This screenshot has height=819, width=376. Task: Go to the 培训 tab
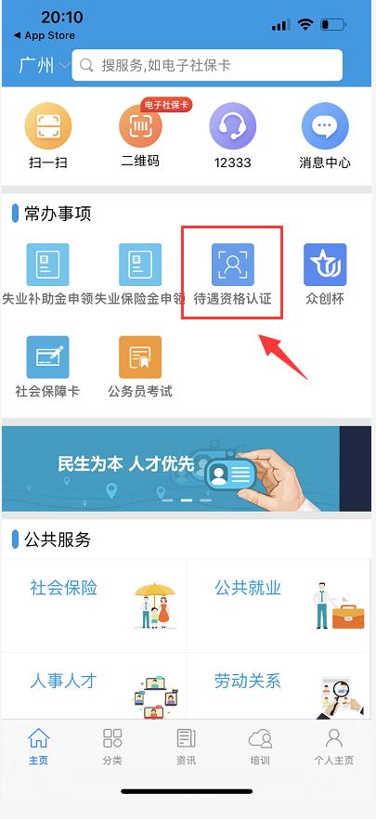pos(260,747)
